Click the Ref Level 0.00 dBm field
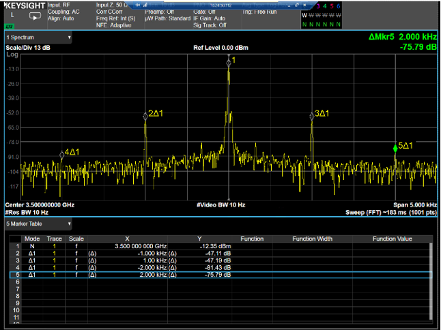The width and height of the screenshot is (441, 330). (220, 48)
